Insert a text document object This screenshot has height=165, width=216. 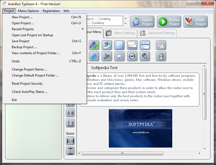(x=119, y=45)
